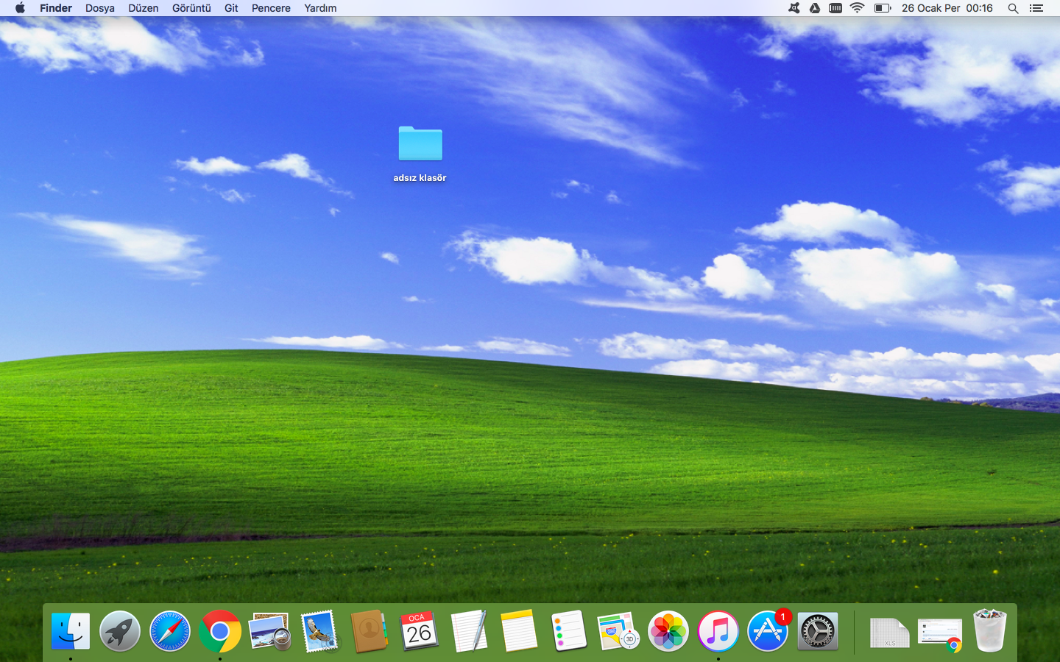Image resolution: width=1060 pixels, height=662 pixels.
Task: Open the Preview app icon
Action: point(269,632)
